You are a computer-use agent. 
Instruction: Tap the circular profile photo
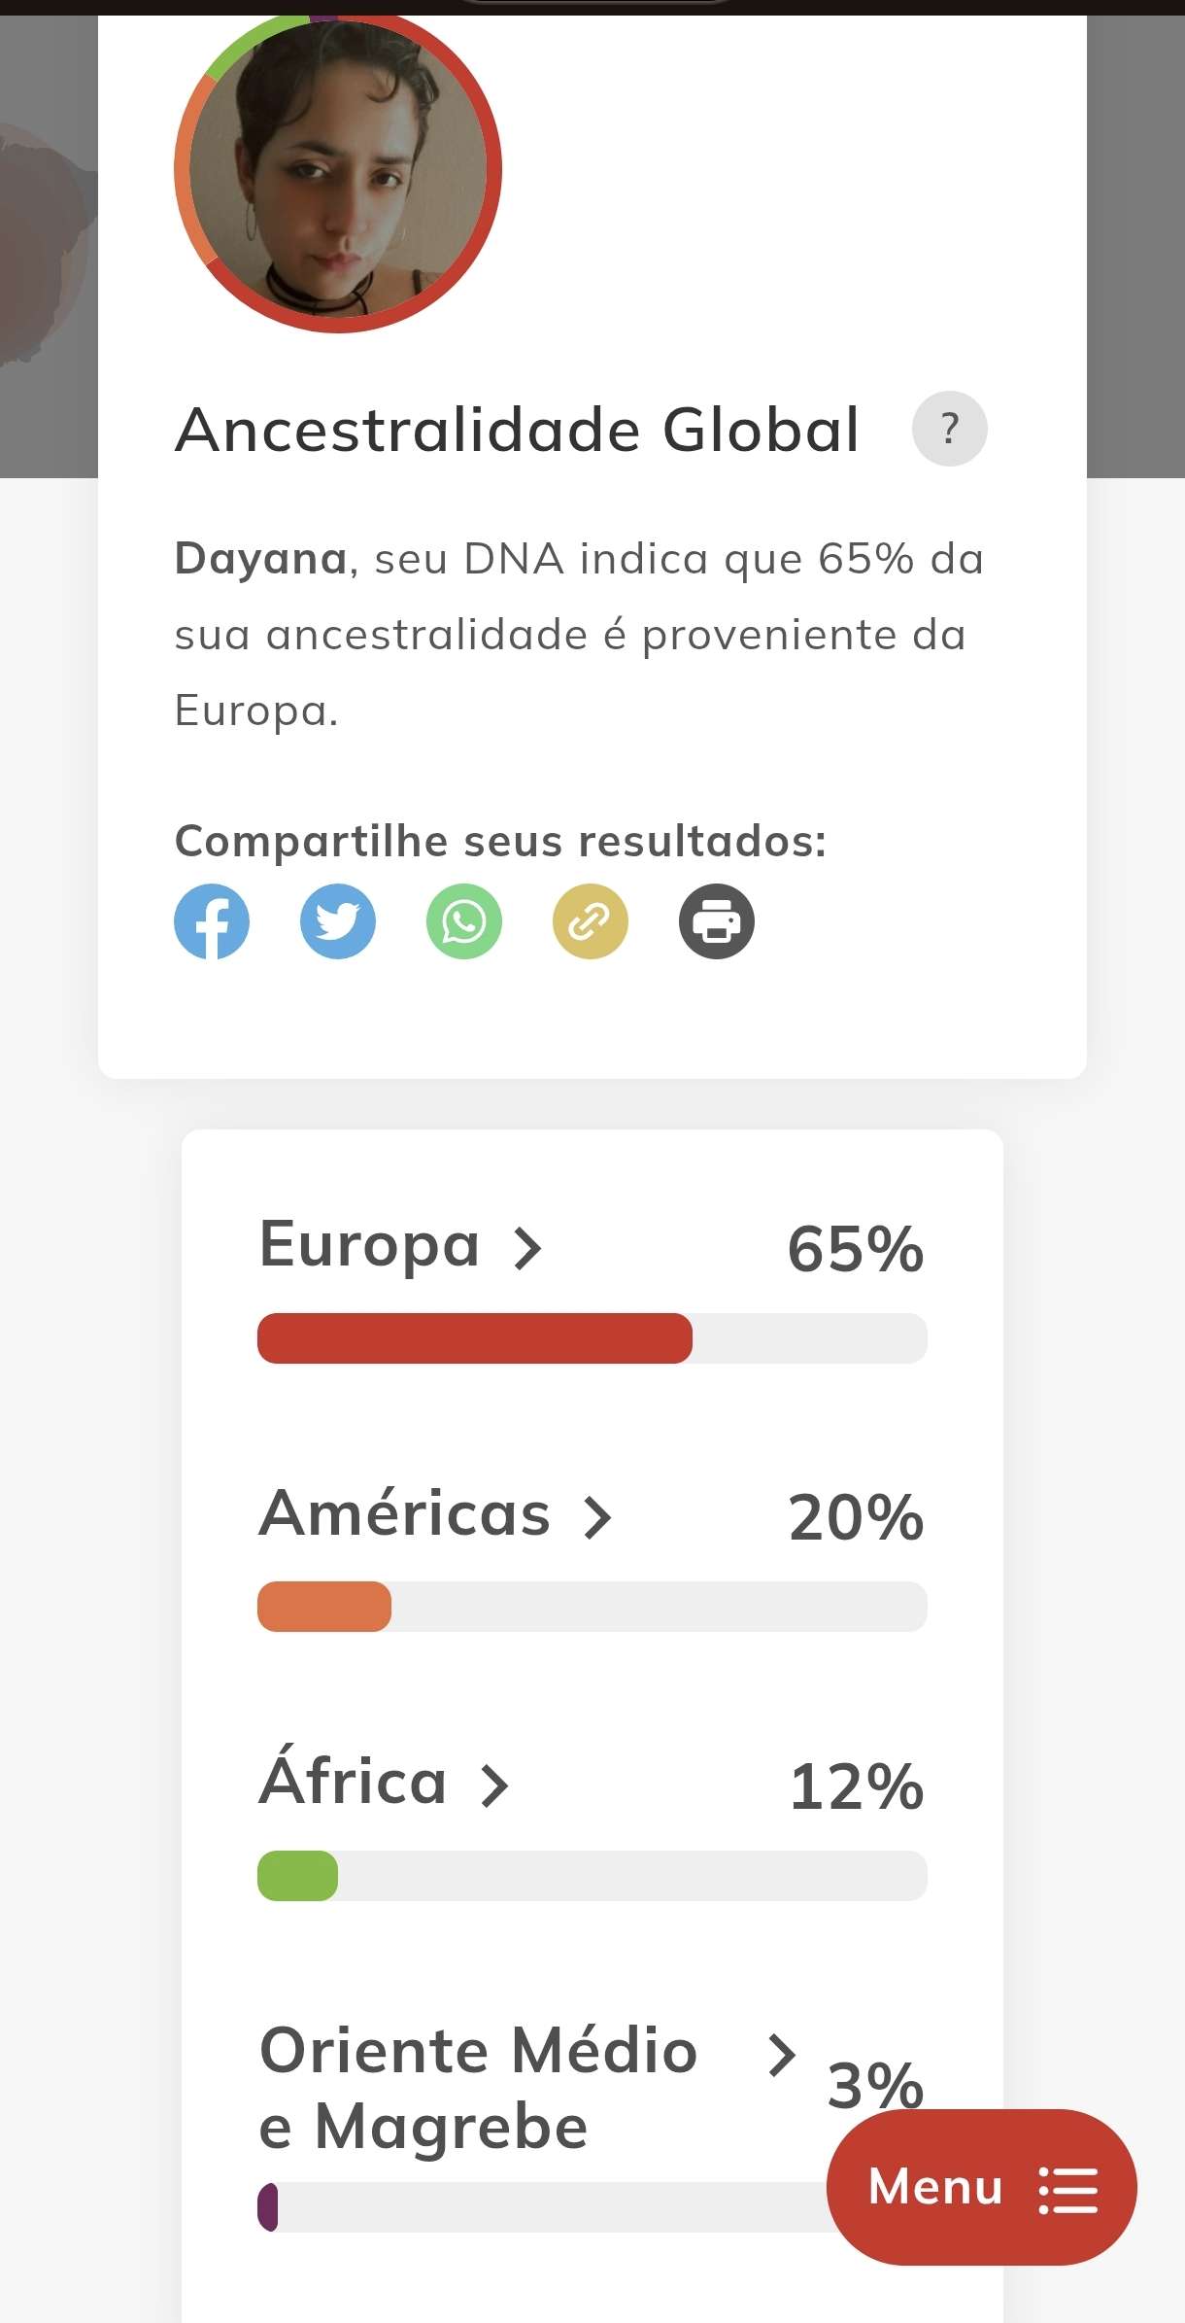[x=338, y=169]
